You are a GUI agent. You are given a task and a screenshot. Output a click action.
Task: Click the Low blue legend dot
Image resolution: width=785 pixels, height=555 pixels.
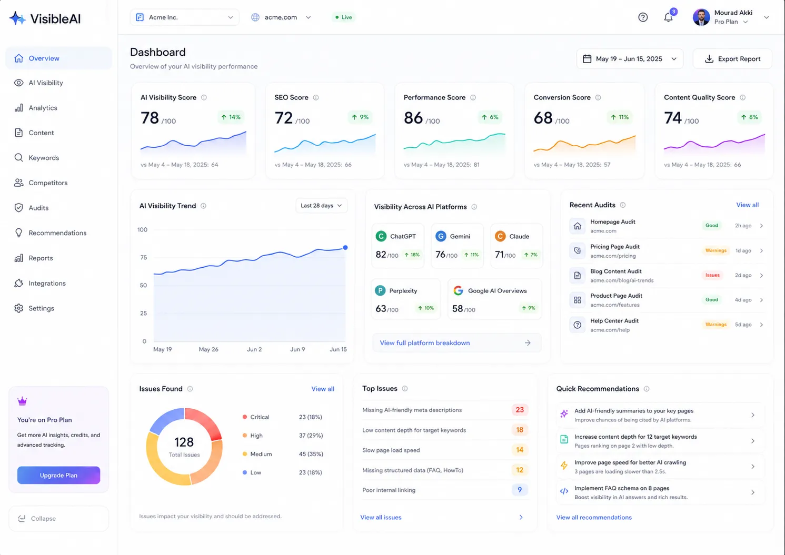245,472
